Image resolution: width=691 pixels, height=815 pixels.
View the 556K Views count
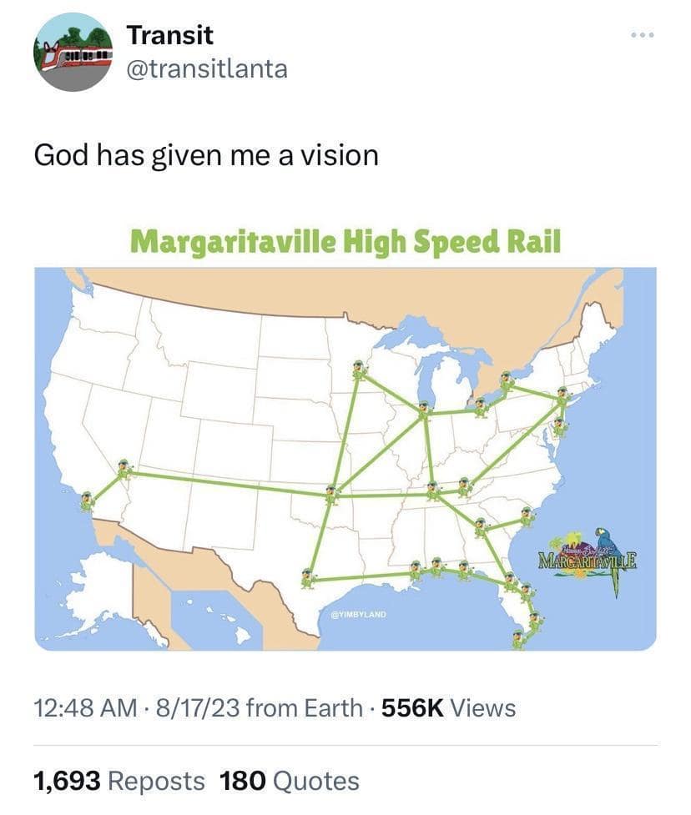(449, 708)
